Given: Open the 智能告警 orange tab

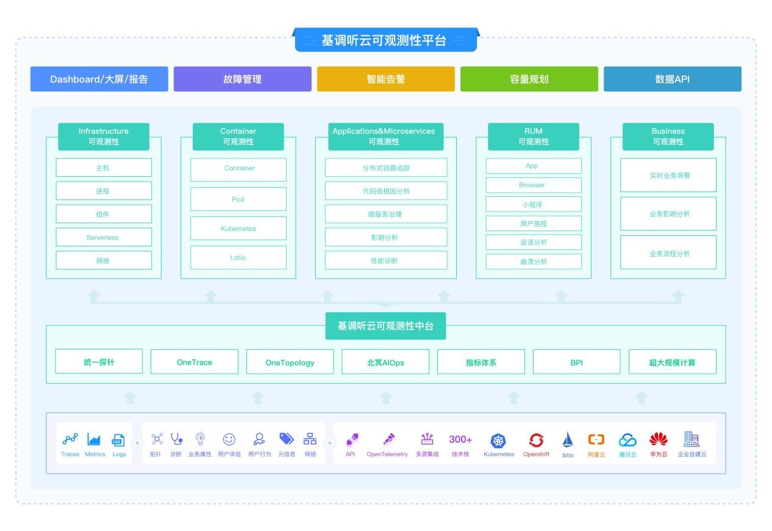Looking at the screenshot, I should pyautogui.click(x=385, y=79).
